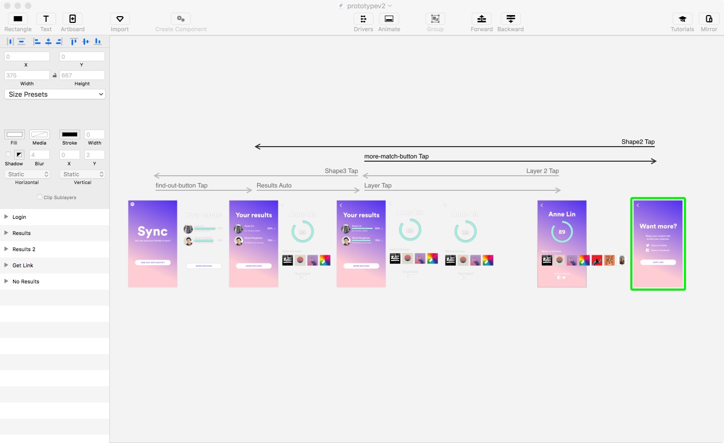The width and height of the screenshot is (724, 443).
Task: Select the find-out-button Tap transition arrow
Action: tap(204, 190)
